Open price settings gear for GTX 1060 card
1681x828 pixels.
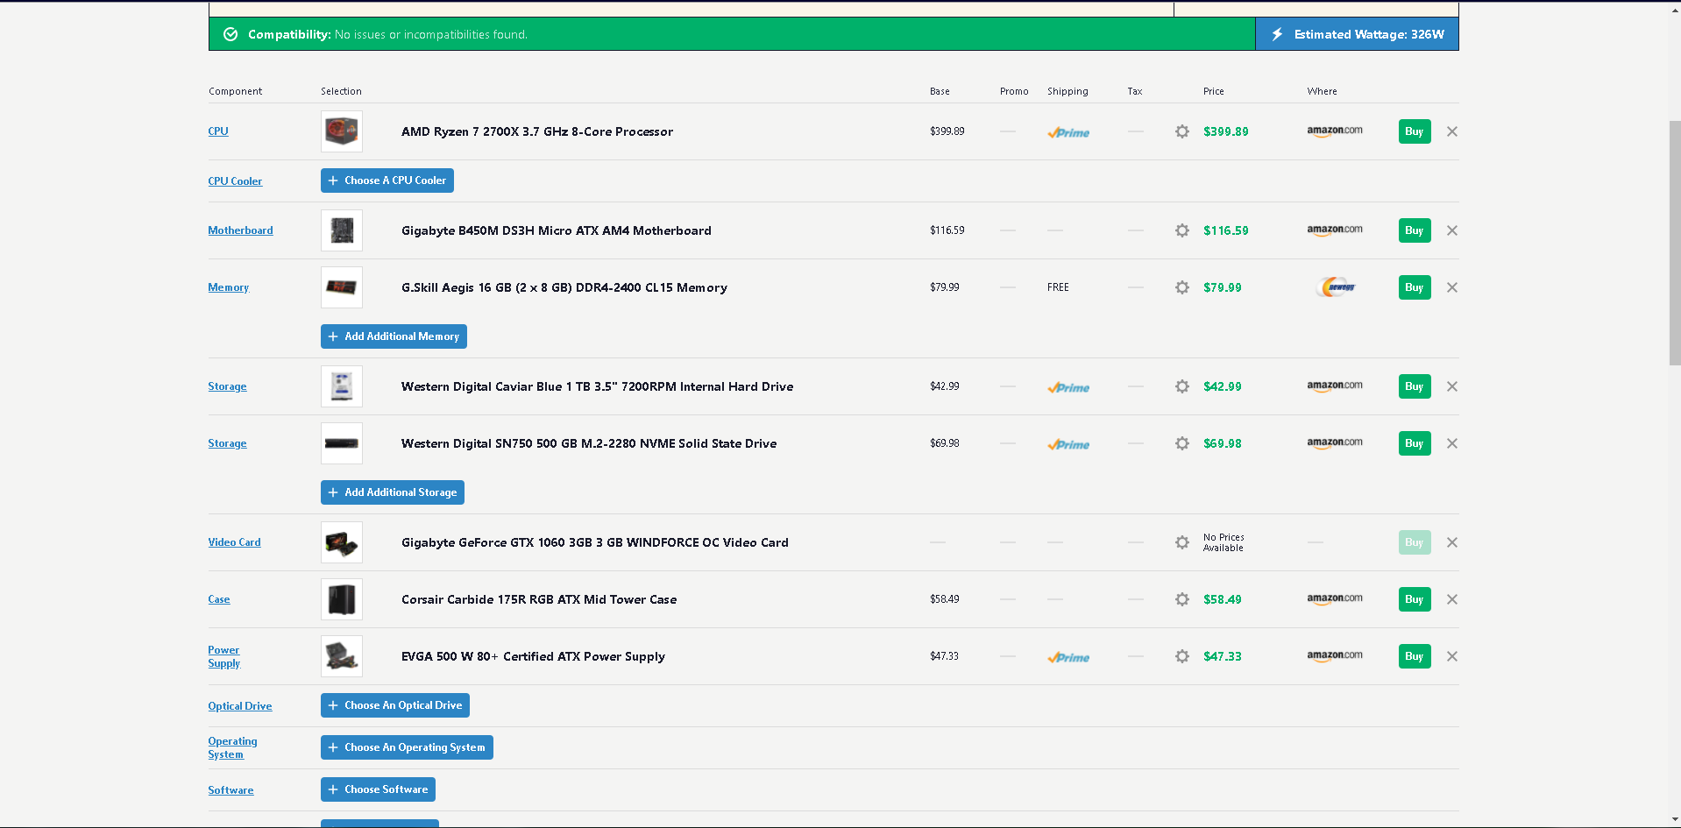pos(1182,542)
